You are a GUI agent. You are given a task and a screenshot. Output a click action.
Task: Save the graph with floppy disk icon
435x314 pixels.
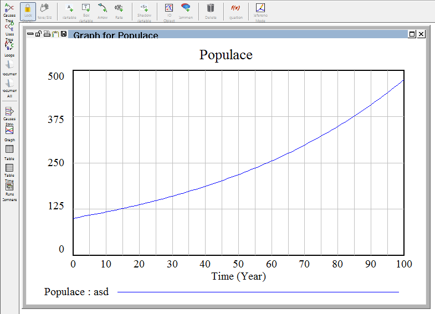point(64,35)
